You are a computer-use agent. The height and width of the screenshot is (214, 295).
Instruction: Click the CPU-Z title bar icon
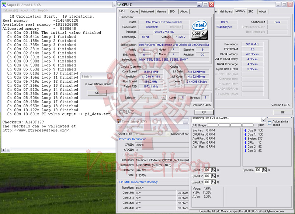click(119, 4)
